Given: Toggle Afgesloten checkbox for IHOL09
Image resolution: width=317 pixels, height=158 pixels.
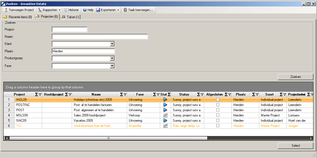Looking at the screenshot, I should click(218, 100).
